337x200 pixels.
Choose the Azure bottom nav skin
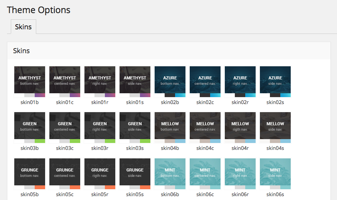[x=170, y=81]
